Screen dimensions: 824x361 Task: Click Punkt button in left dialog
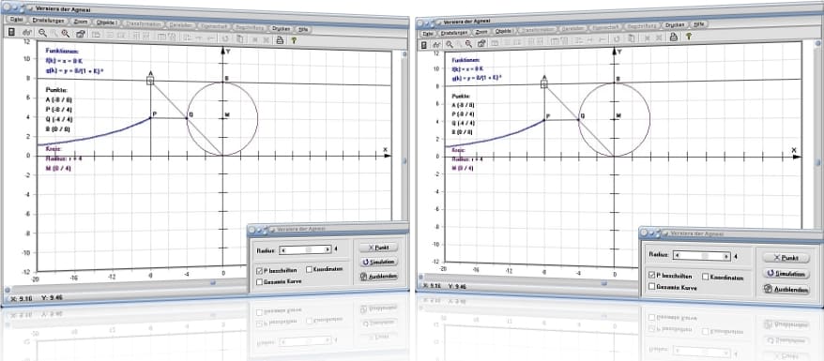[x=378, y=248]
